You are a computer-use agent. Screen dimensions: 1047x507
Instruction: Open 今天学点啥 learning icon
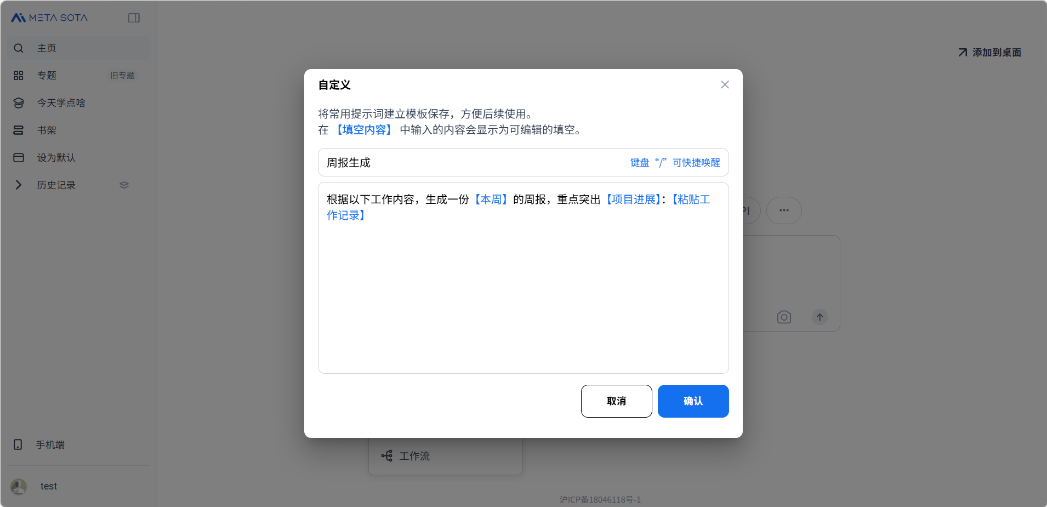[19, 103]
